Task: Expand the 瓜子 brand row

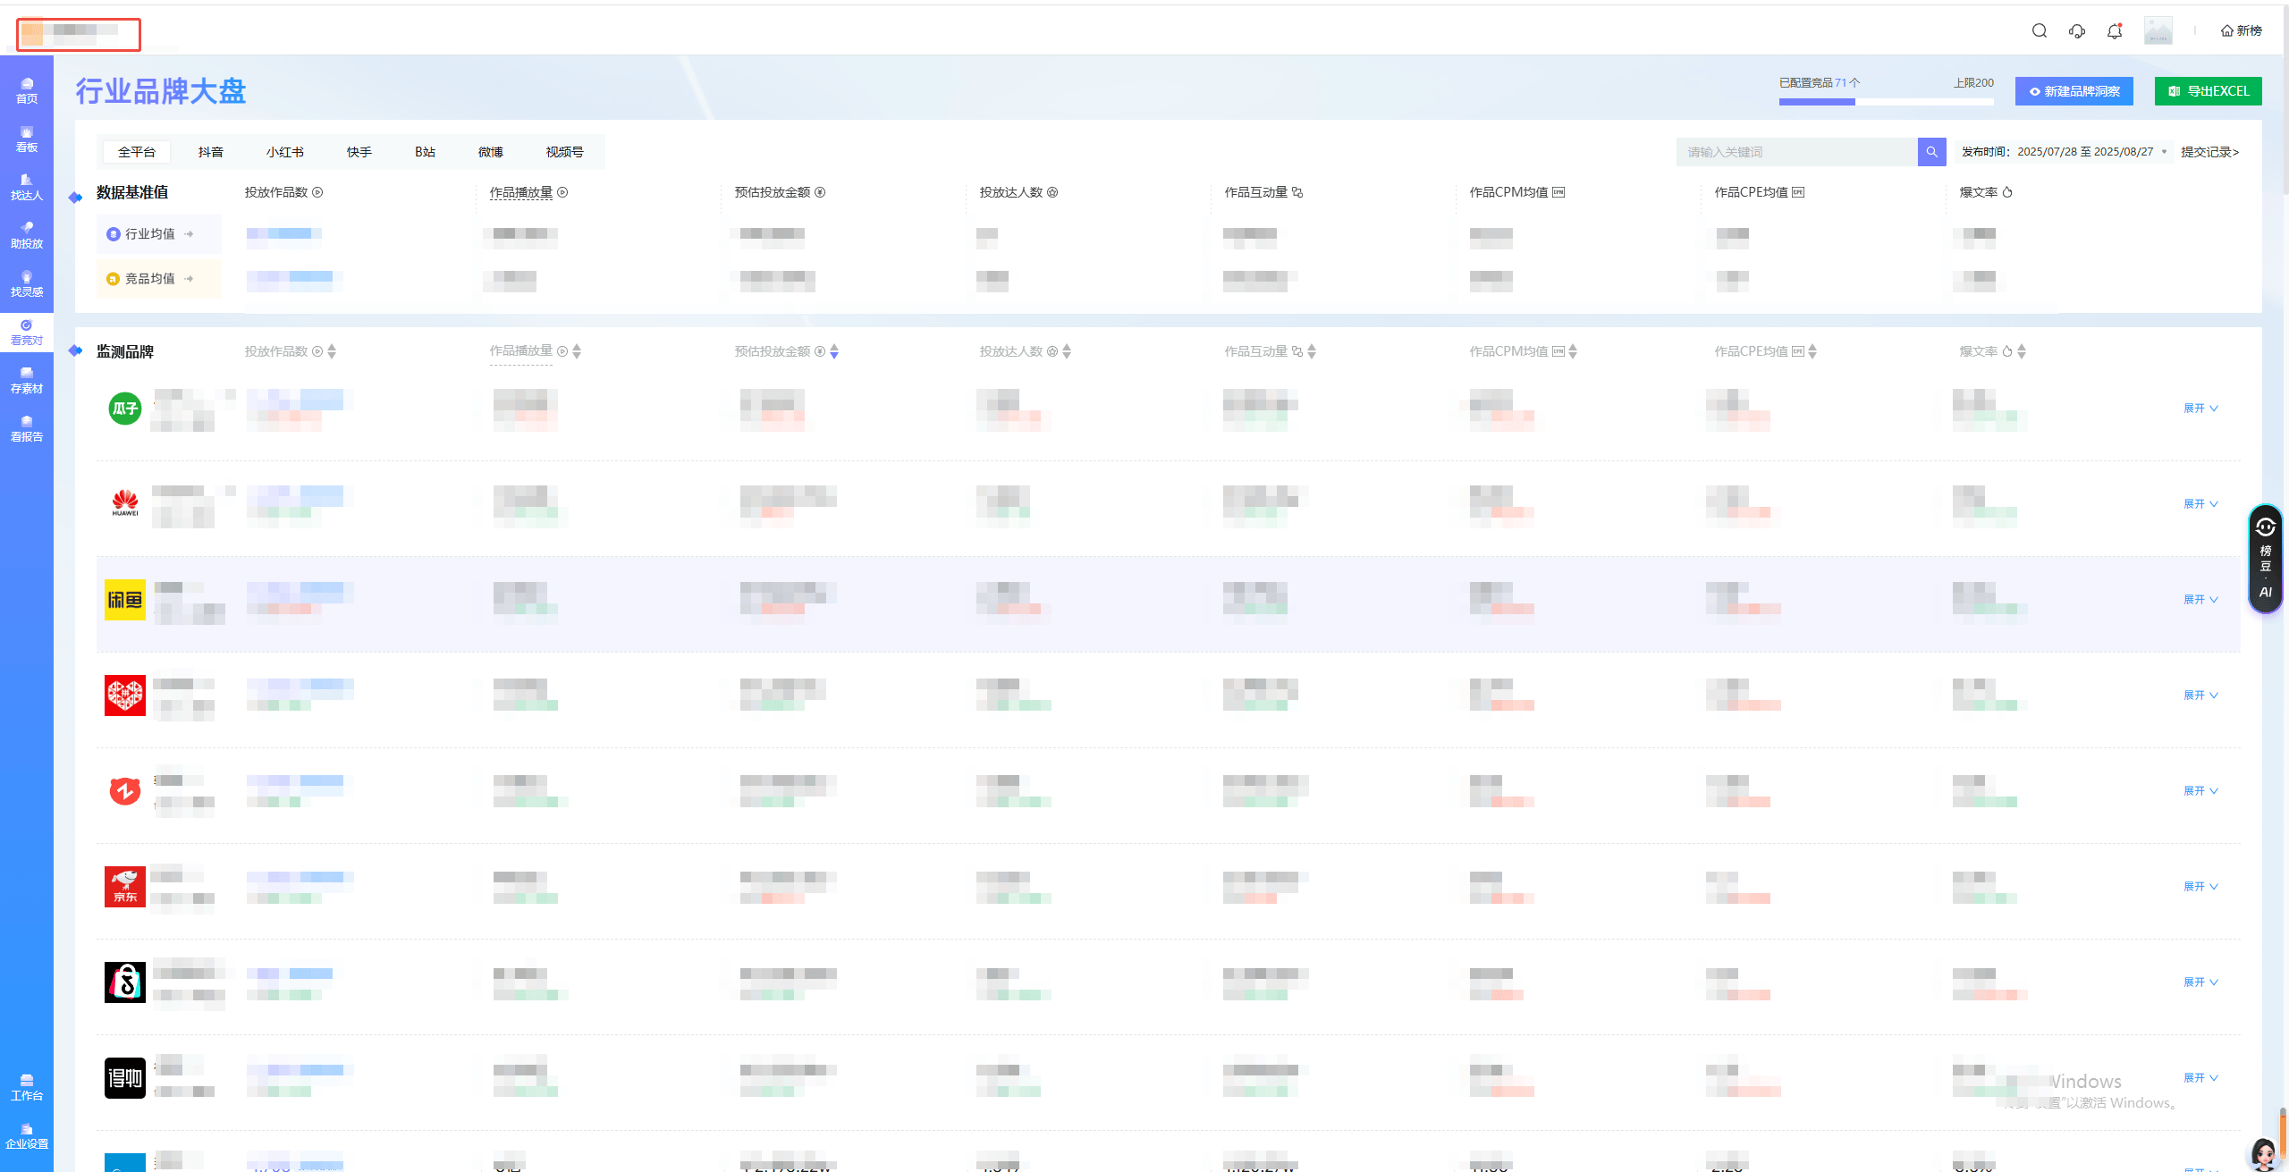Action: [x=2200, y=409]
